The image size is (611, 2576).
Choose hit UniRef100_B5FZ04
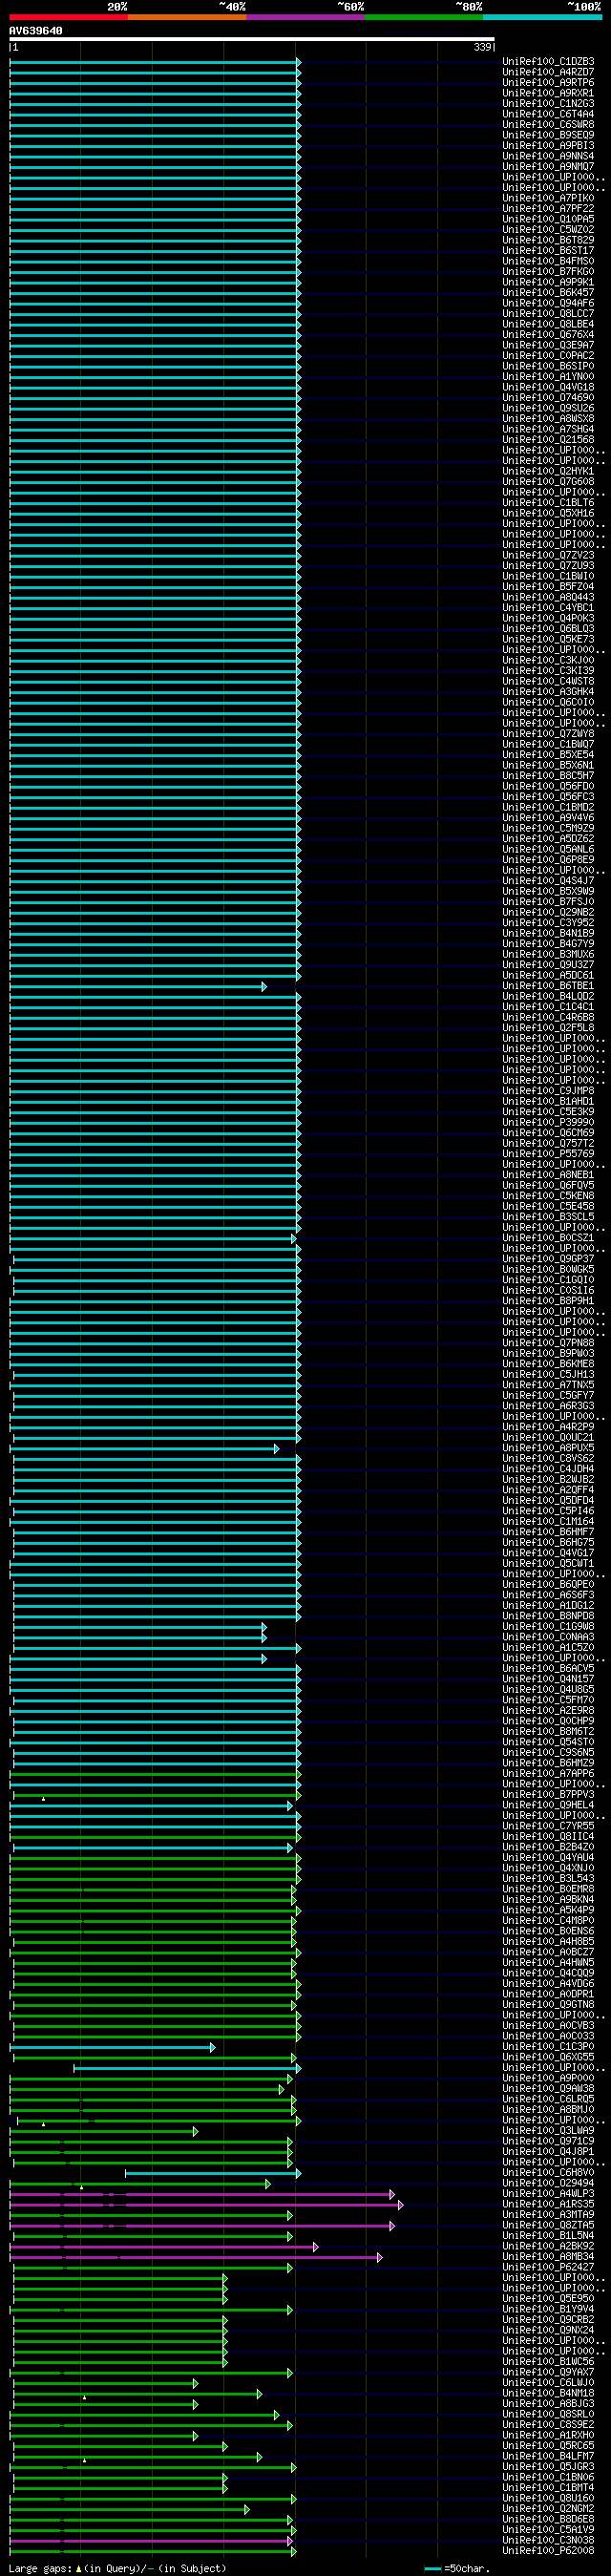pyautogui.click(x=548, y=587)
